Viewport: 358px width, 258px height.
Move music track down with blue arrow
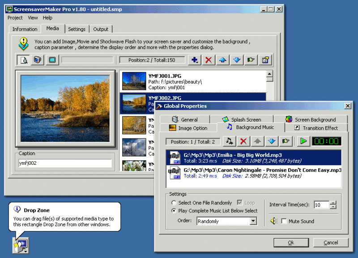coord(272,141)
